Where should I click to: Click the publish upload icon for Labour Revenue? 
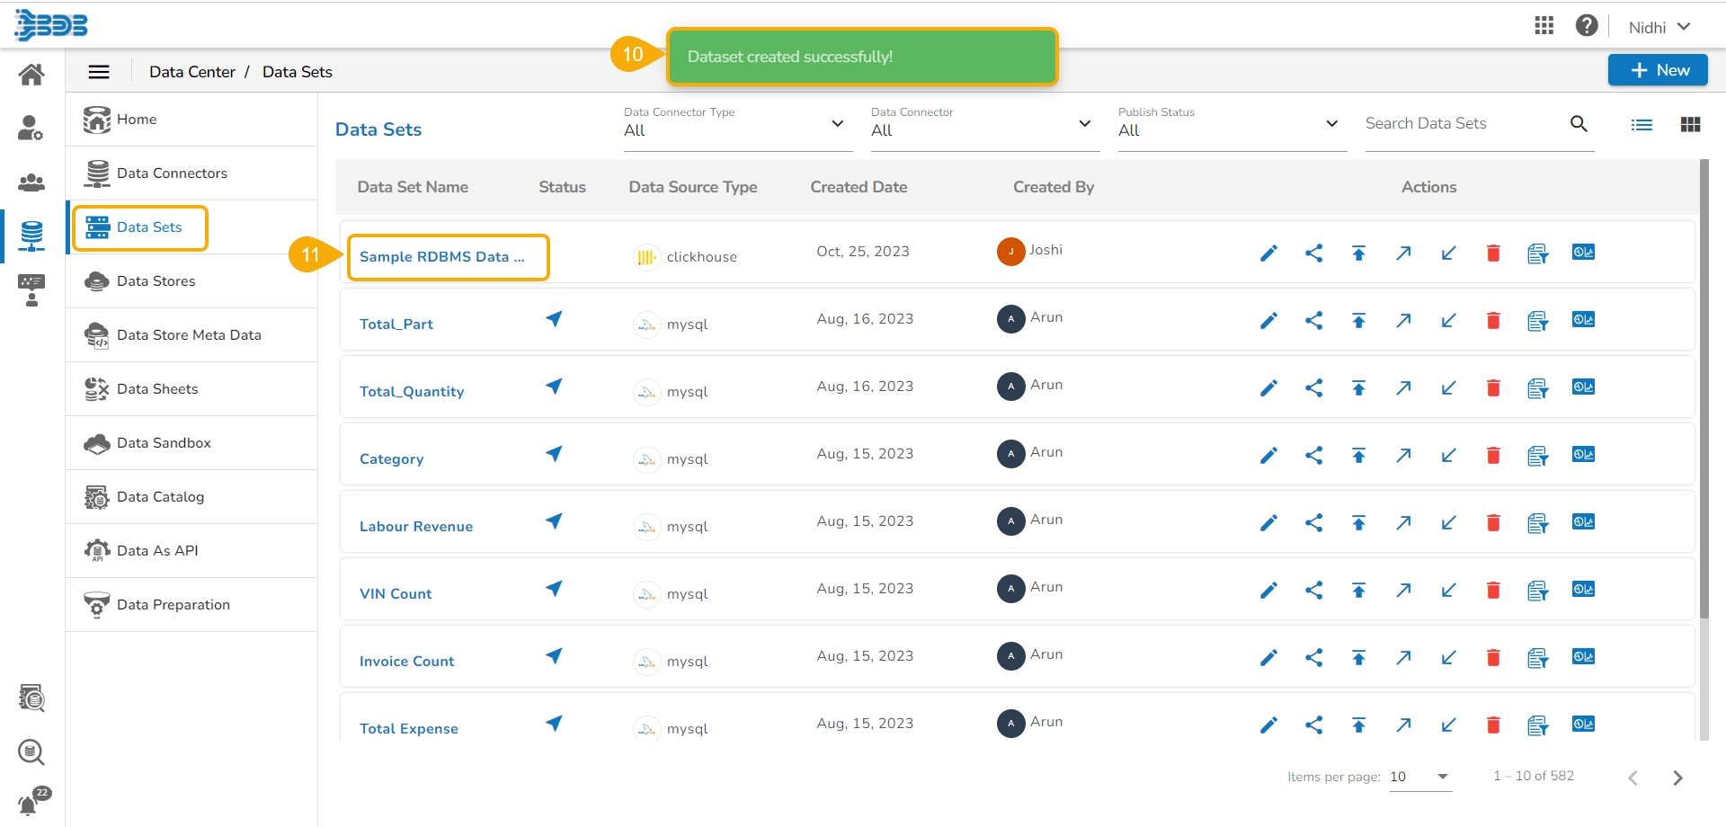(1358, 523)
